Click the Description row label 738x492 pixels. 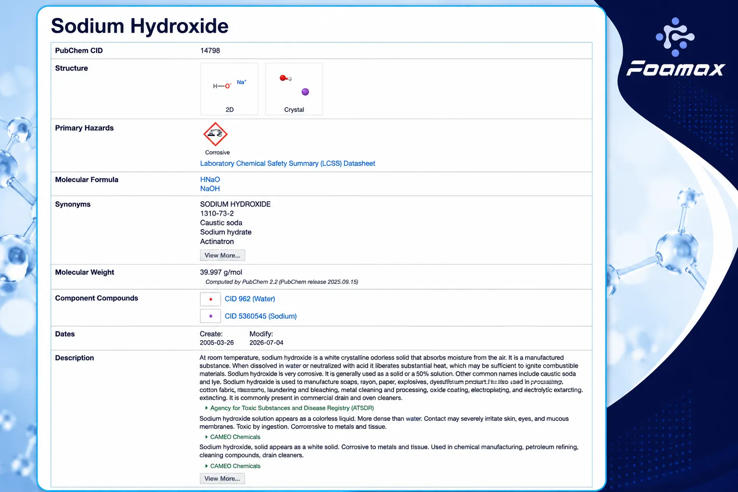point(74,358)
